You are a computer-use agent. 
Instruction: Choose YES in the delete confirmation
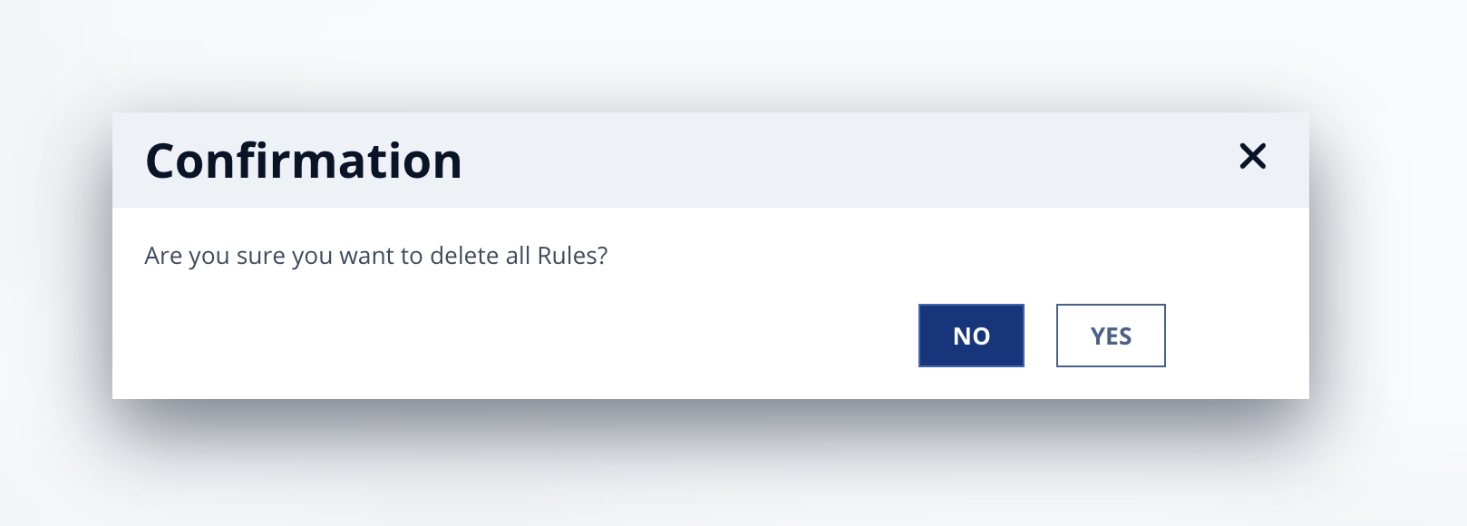pos(1111,336)
